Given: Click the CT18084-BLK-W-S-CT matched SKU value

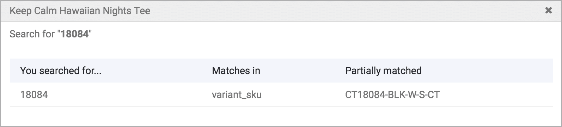Looking at the screenshot, I should (x=392, y=95).
